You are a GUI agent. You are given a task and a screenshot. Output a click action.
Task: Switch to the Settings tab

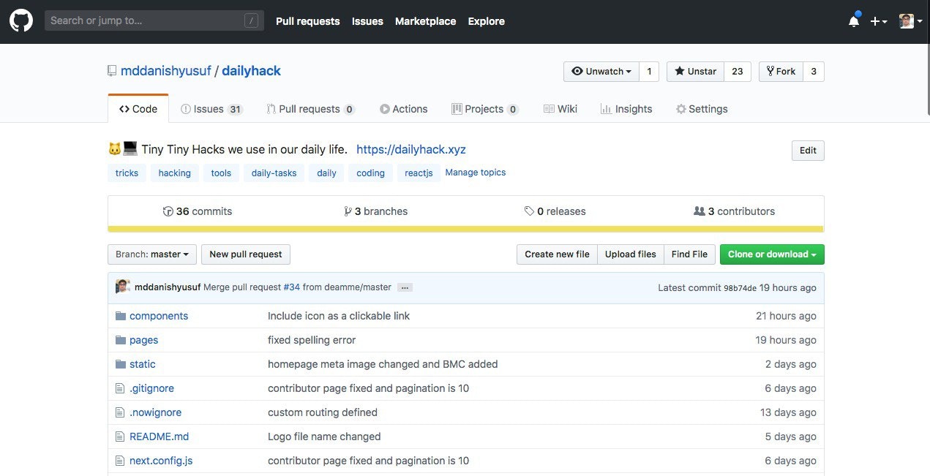click(702, 109)
